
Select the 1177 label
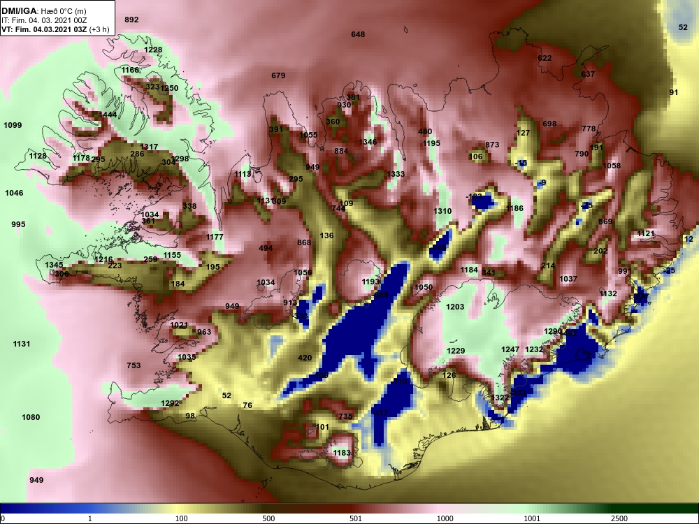(215, 237)
